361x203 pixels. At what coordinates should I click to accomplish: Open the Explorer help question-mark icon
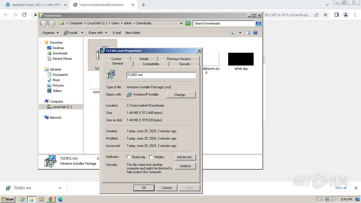256,33
